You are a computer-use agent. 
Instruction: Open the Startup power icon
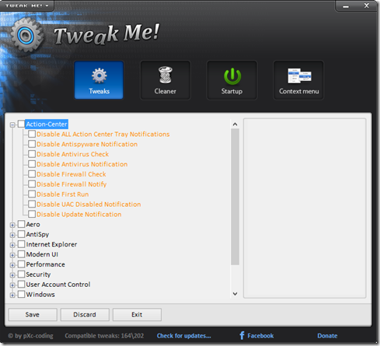pyautogui.click(x=232, y=76)
